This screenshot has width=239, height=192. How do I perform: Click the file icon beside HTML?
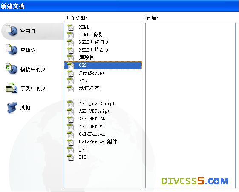[70, 27]
